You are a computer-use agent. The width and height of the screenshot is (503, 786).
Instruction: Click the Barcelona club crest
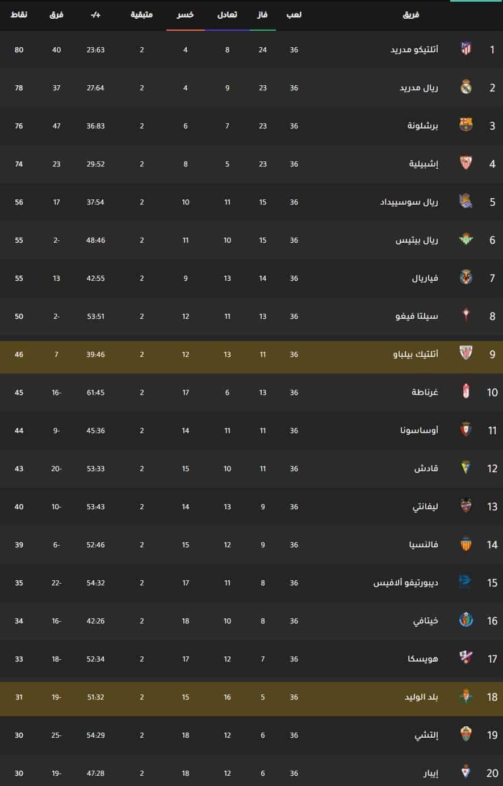tap(466, 126)
